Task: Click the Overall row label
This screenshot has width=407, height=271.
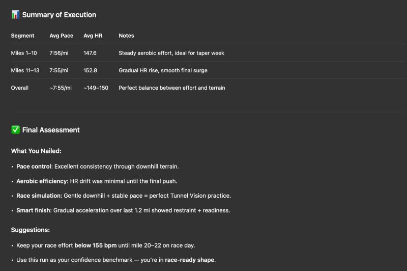Action: pyautogui.click(x=20, y=88)
